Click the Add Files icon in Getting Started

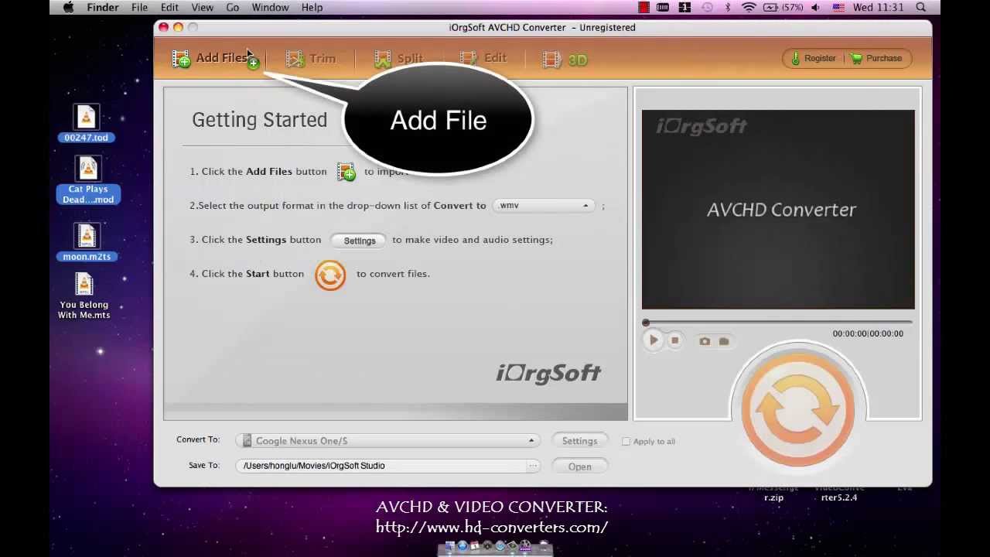click(346, 172)
